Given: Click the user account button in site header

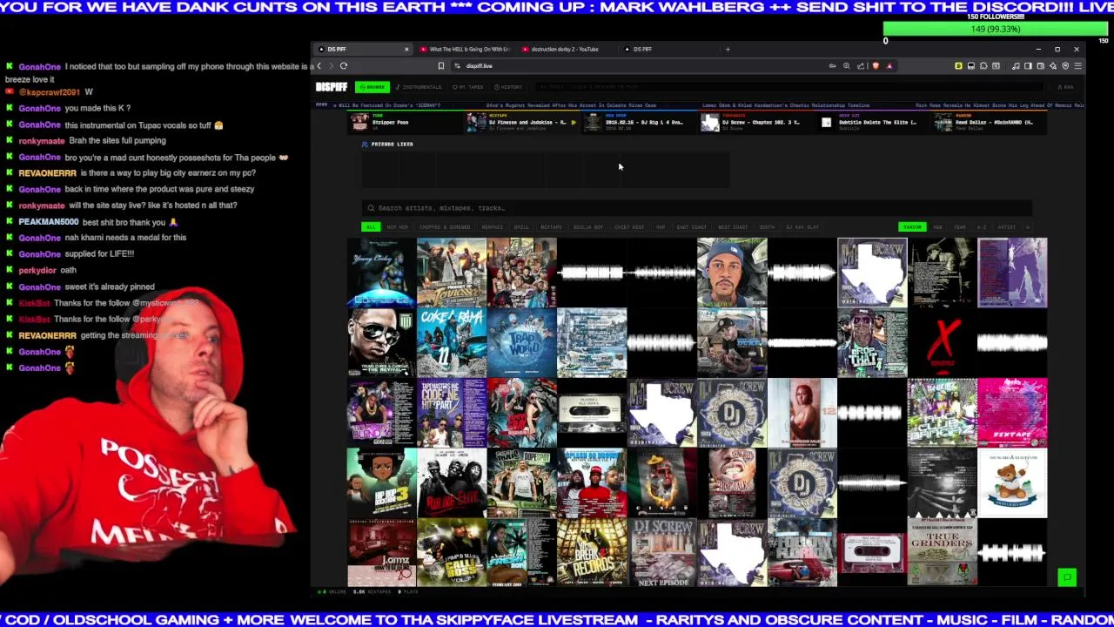Looking at the screenshot, I should point(1065,87).
